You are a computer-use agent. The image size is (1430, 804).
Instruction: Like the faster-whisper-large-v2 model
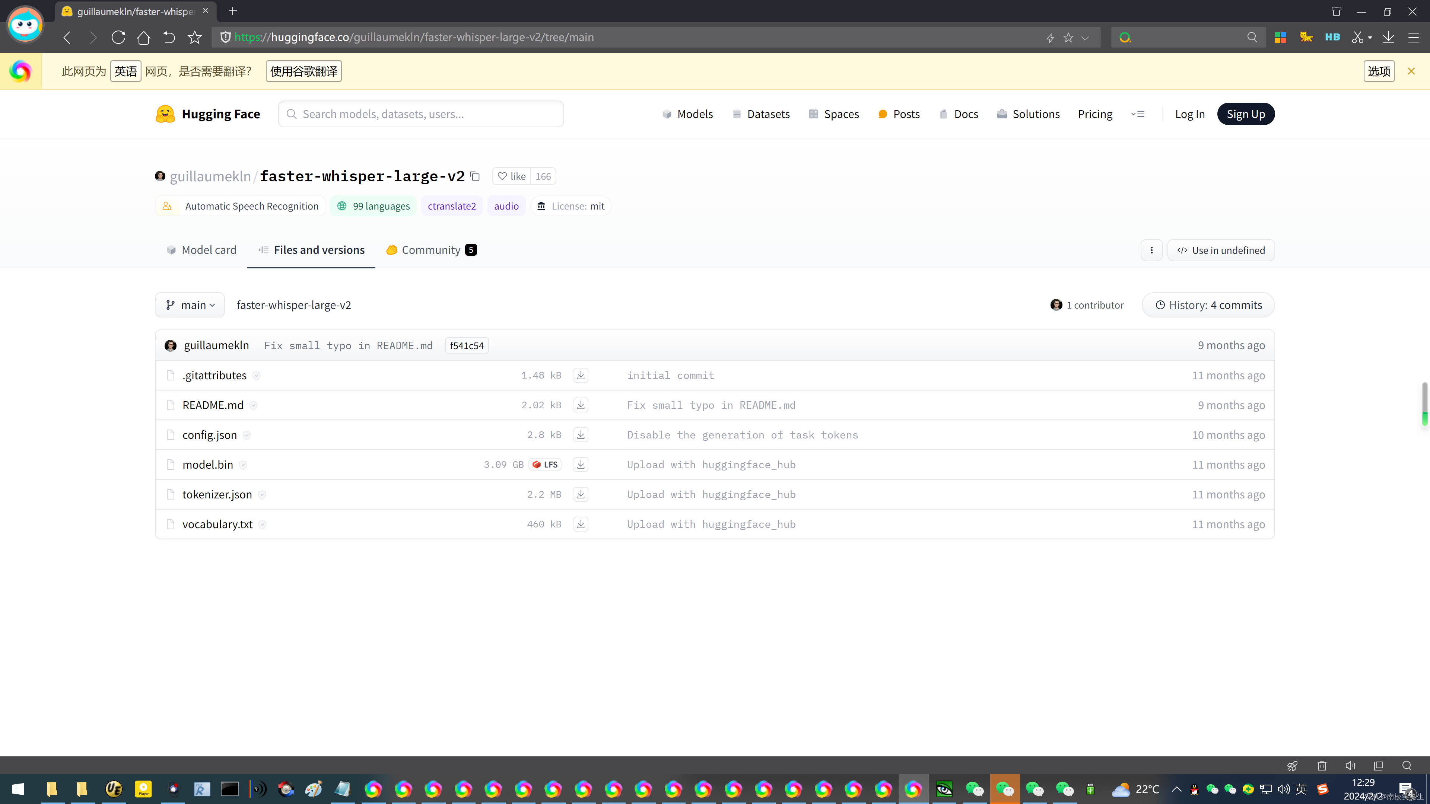[512, 176]
